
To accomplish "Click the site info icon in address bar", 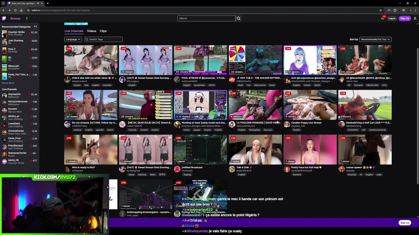I will (28, 10).
